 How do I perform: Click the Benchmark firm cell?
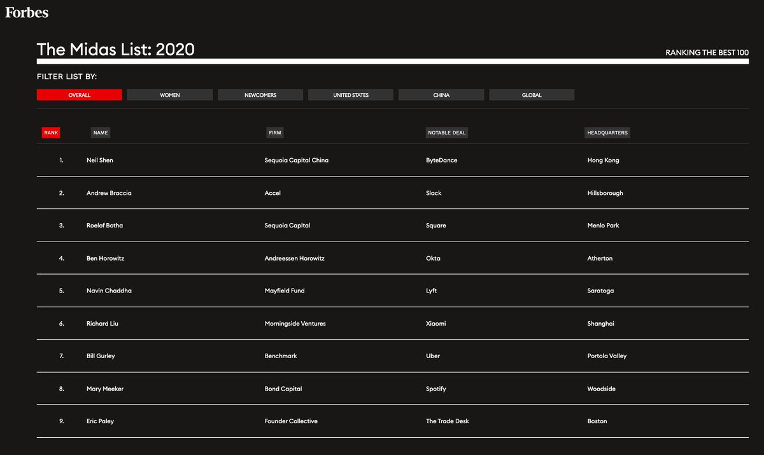281,356
